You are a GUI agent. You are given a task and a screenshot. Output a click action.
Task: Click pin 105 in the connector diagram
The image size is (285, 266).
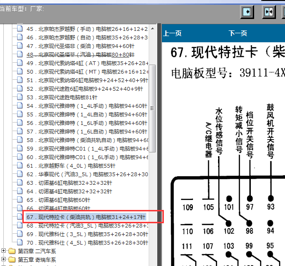click(x=209, y=207)
